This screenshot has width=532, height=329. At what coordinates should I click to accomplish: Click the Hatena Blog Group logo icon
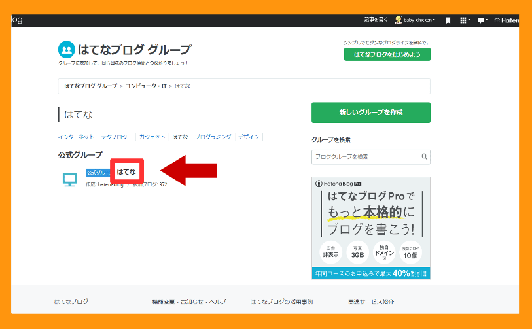67,50
